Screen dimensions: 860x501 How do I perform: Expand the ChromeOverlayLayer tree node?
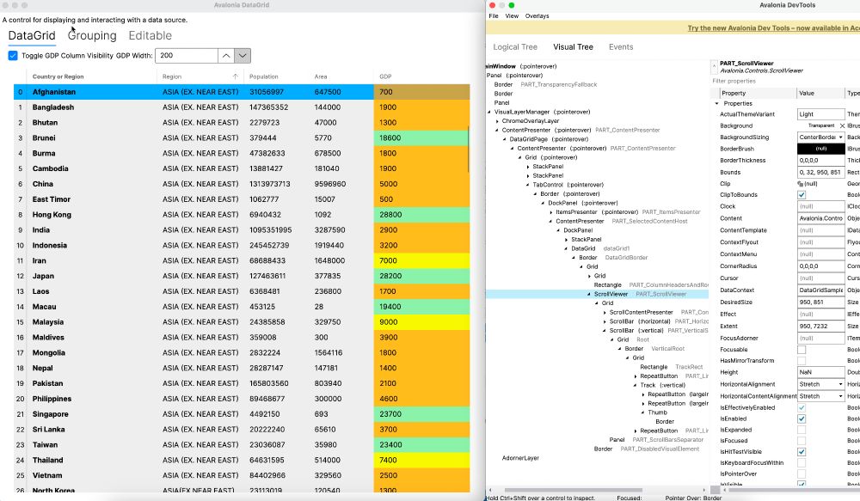[x=497, y=121]
